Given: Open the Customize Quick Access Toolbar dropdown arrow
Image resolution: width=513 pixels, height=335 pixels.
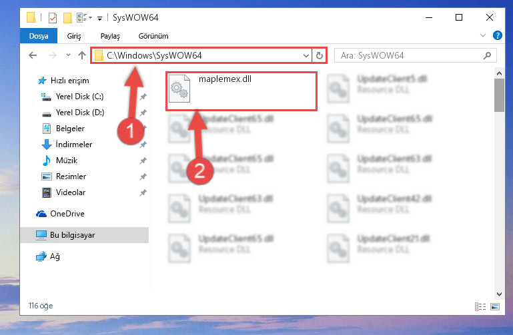Looking at the screenshot, I should click(x=99, y=18).
